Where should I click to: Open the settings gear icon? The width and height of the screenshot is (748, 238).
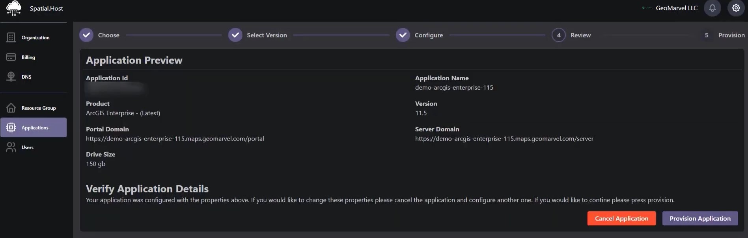coord(736,8)
